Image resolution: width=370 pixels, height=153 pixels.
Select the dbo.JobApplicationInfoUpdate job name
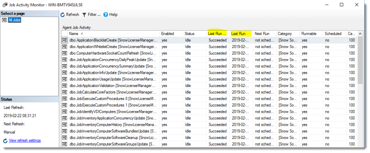click(113, 73)
